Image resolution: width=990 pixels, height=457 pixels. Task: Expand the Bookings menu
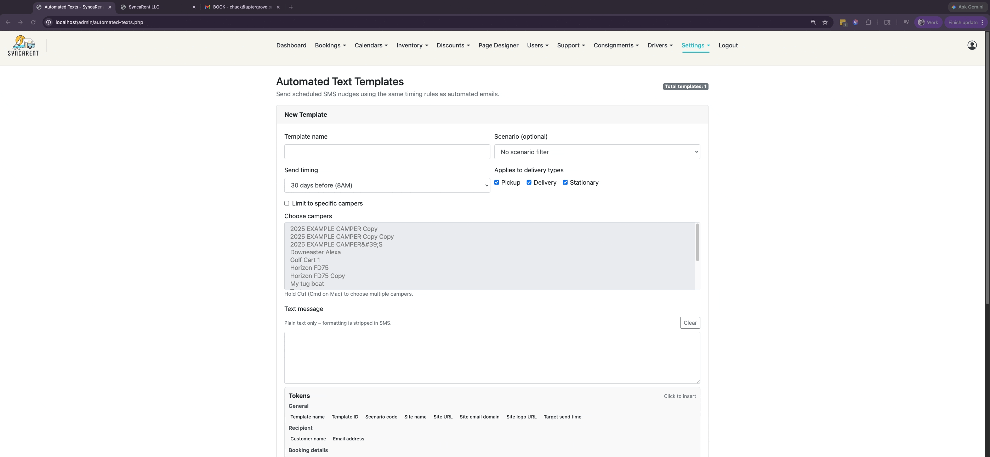tap(330, 45)
